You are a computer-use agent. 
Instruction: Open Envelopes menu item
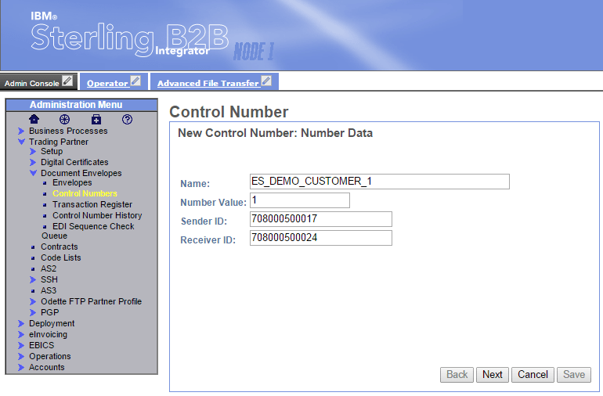click(x=72, y=182)
